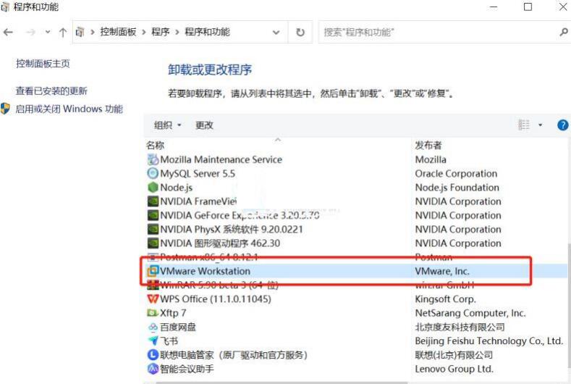
Task: Click the NVIDIA FrameView icon
Action: click(x=153, y=201)
